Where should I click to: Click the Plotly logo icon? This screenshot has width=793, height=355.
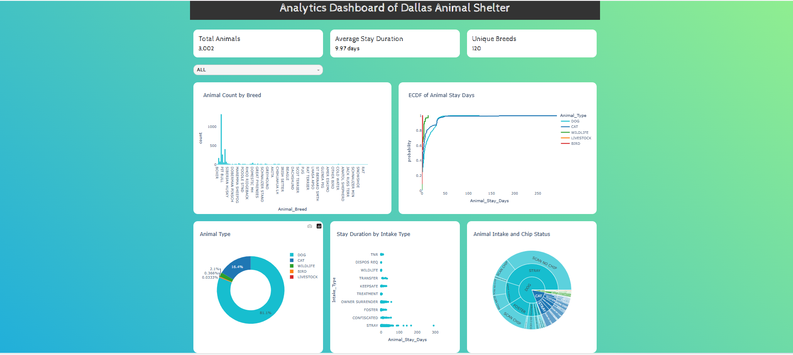click(319, 226)
